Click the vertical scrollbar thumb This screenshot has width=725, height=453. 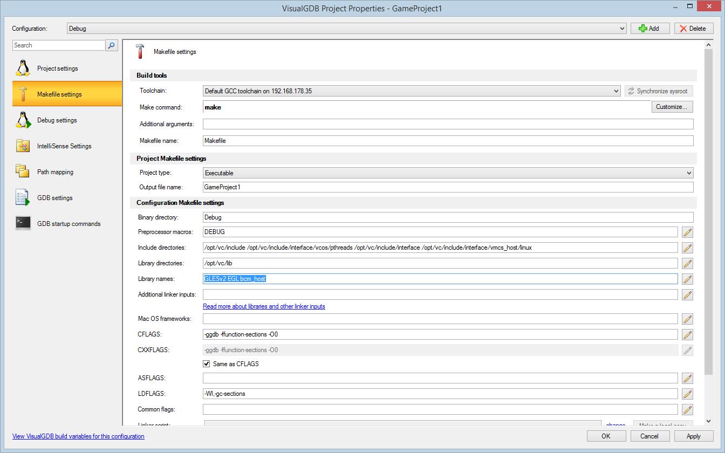point(709,211)
